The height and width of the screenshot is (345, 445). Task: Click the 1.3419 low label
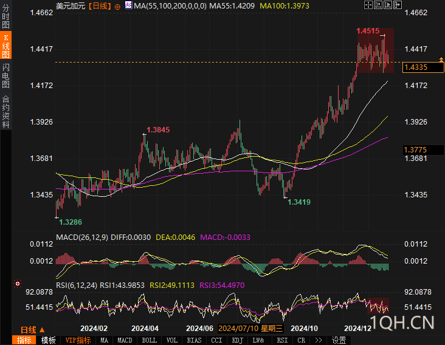tap(299, 202)
